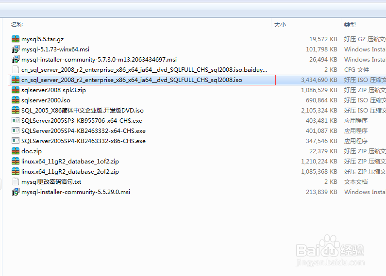Click the mysql5.5.tar.gz archive icon
Image resolution: width=386 pixels, height=276 pixels.
click(16, 39)
